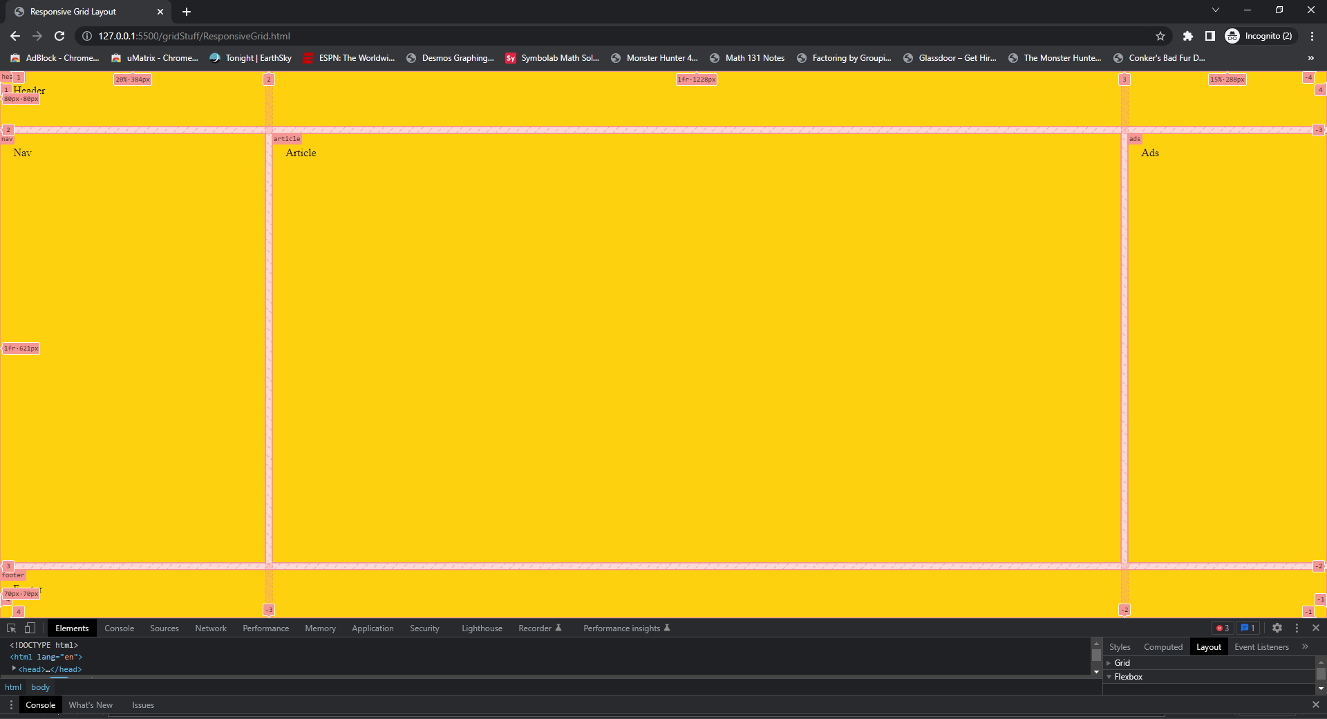Switch to the Styles sidebar tab
The image size is (1327, 719).
1120,647
